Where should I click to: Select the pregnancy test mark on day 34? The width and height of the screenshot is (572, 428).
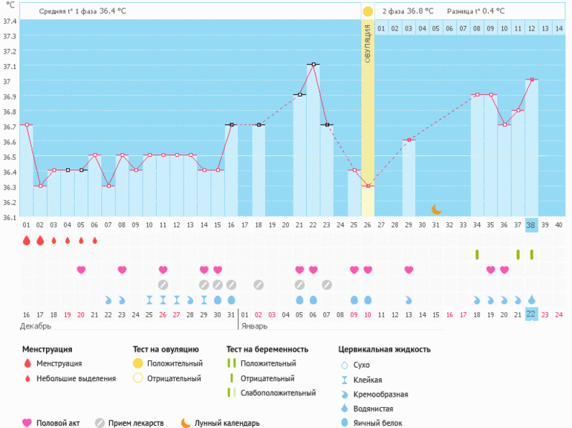[477, 255]
